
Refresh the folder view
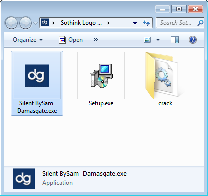click(x=146, y=23)
